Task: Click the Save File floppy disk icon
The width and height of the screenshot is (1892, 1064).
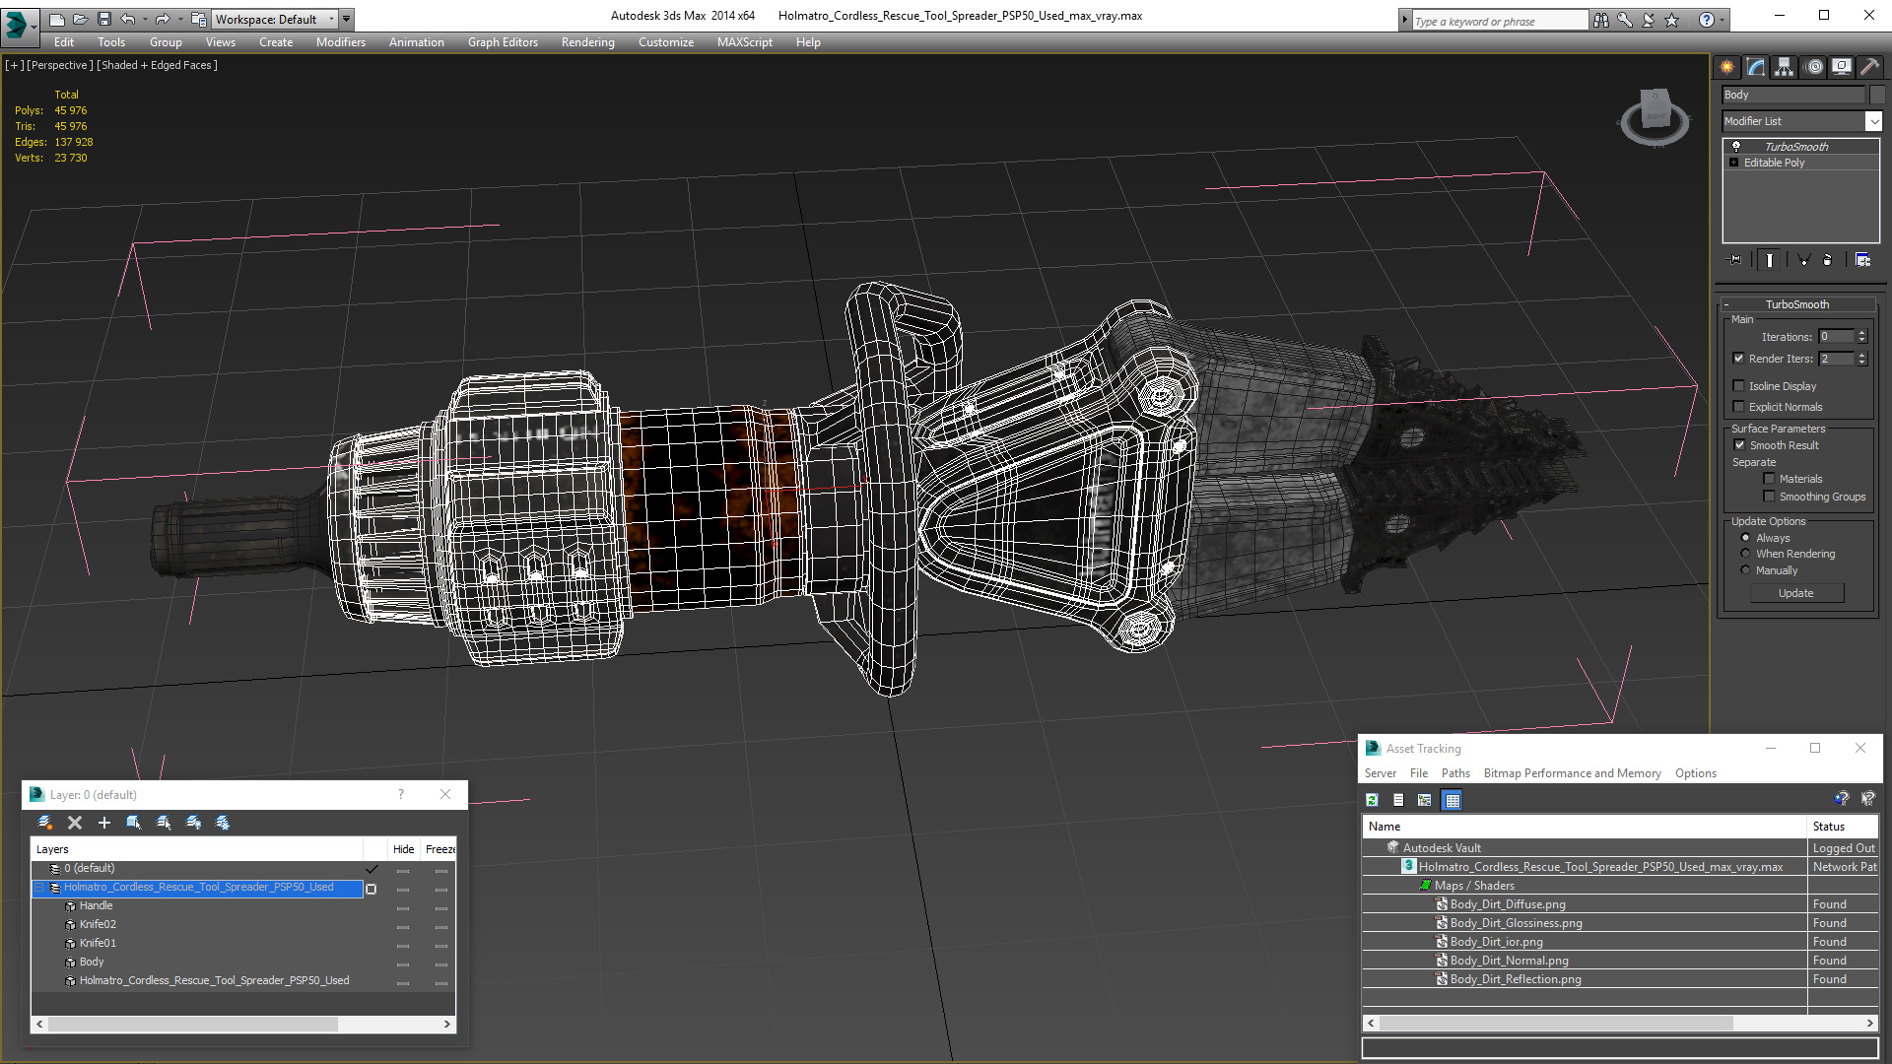Action: click(x=103, y=19)
